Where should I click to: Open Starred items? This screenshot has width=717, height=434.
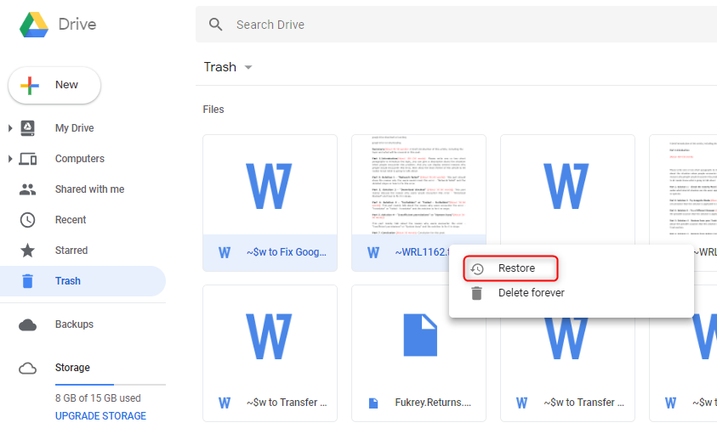(71, 251)
